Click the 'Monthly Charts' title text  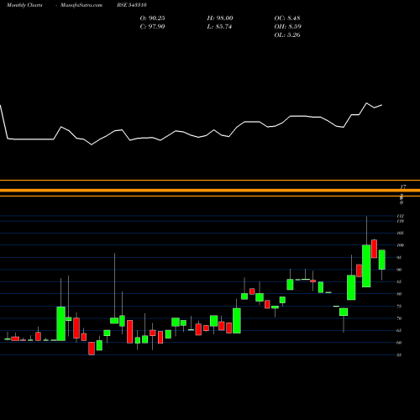click(24, 5)
